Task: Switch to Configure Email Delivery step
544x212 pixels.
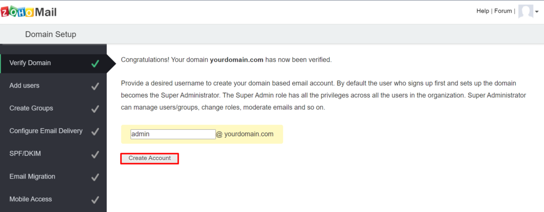Action: 46,131
